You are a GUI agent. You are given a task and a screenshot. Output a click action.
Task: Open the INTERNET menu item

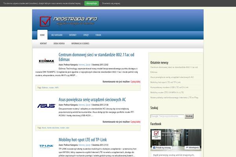point(73,35)
